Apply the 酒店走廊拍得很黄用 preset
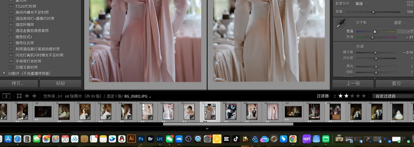Viewport: 414px width, 147px height. 32,31
